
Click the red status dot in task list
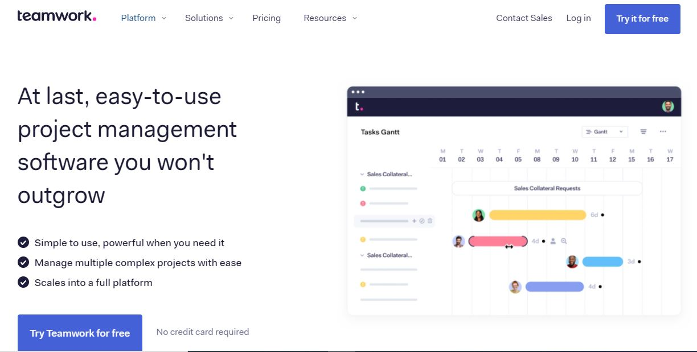[x=363, y=203]
